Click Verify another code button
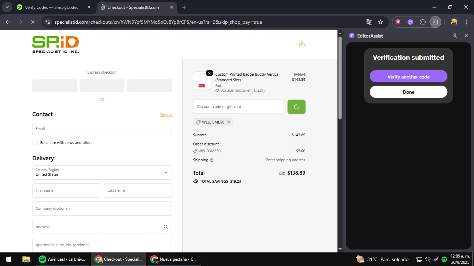This screenshot has width=474, height=266. pos(409,77)
